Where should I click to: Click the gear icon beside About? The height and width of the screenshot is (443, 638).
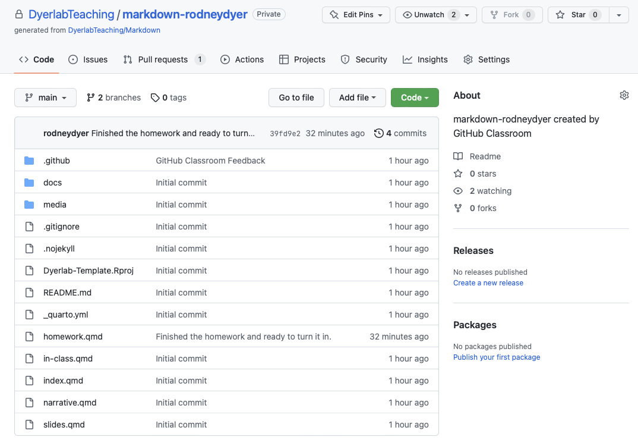(x=624, y=95)
